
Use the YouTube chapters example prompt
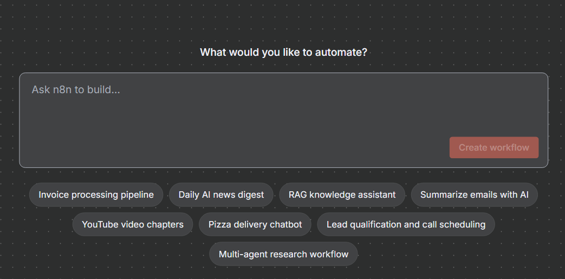tap(133, 224)
